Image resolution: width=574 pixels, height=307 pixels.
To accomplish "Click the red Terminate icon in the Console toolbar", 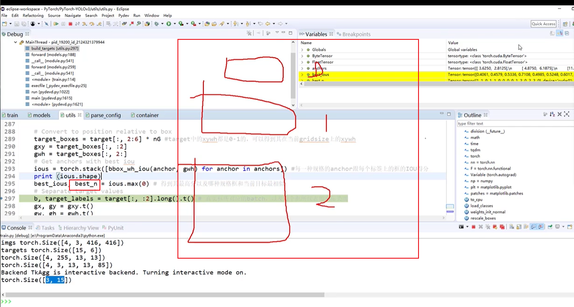I will [474, 227].
